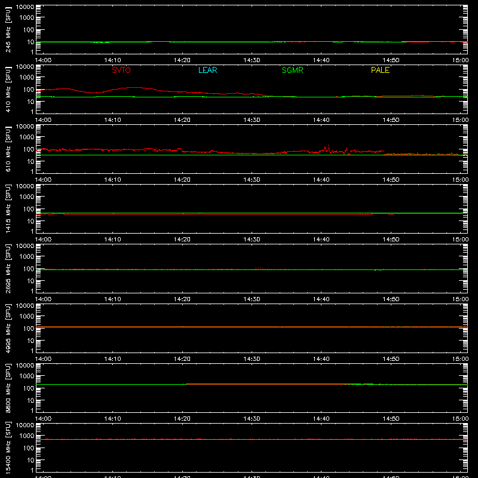Click the red SVTO curve peak in 410 MHz plot
Screen dimensions: 478x478
pyautogui.click(x=134, y=88)
